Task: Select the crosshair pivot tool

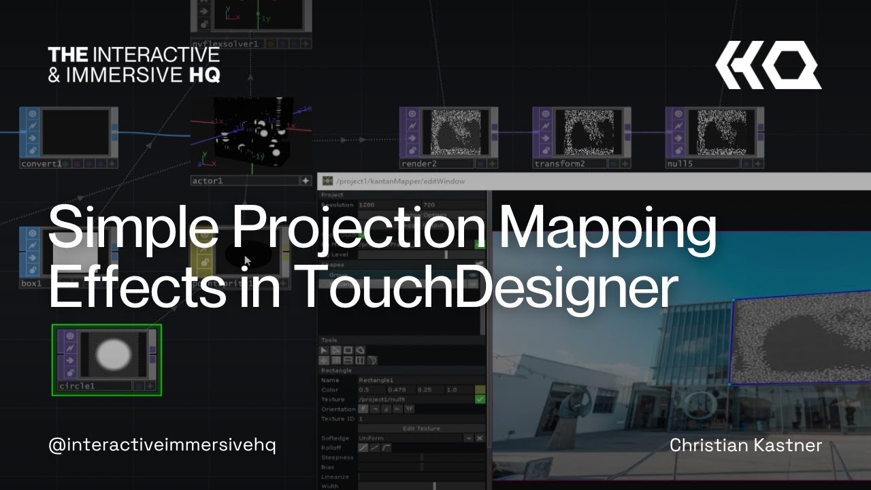Action: click(x=324, y=361)
